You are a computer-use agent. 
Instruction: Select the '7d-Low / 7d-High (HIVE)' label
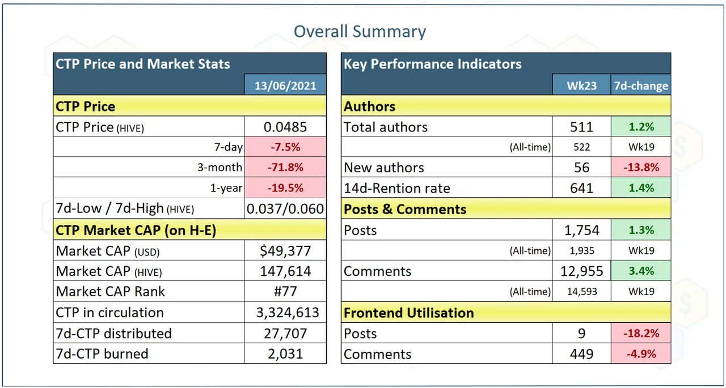tap(125, 208)
